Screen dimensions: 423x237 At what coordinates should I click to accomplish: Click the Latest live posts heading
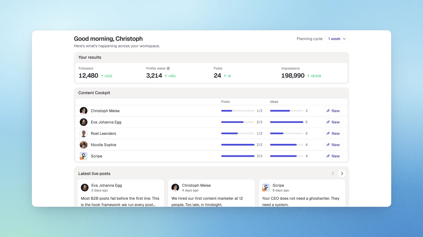94,174
